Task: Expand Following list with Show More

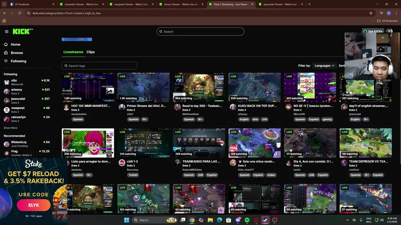Action: 11,128
